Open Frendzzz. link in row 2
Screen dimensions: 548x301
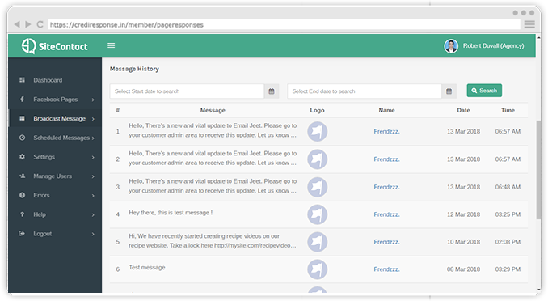tap(386, 159)
